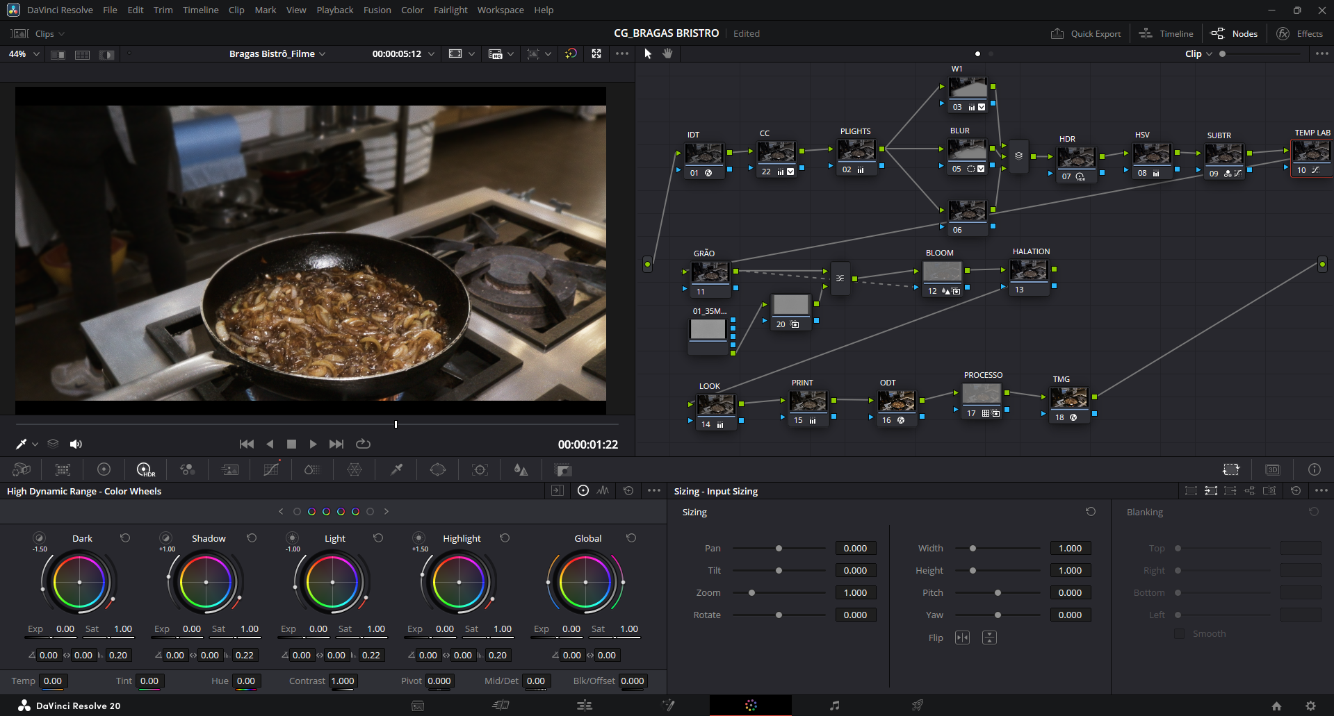Select node 07 labeled HDR

click(x=1076, y=164)
